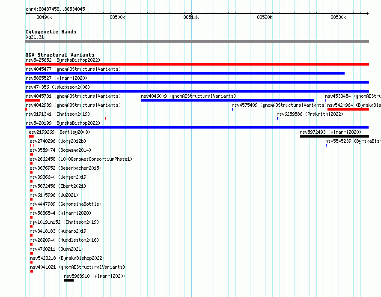The height and width of the screenshot is (297, 381).
Task: Open nsv3418183 (Audano2019) label
Action: pyautogui.click(x=59, y=231)
